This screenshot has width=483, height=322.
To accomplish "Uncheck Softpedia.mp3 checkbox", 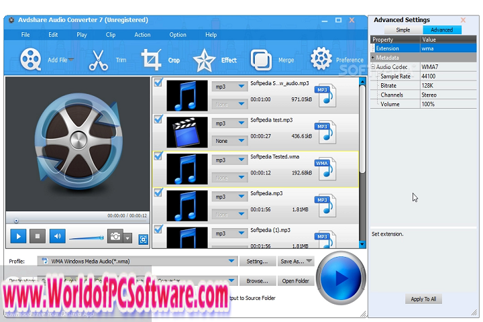I will tap(158, 193).
